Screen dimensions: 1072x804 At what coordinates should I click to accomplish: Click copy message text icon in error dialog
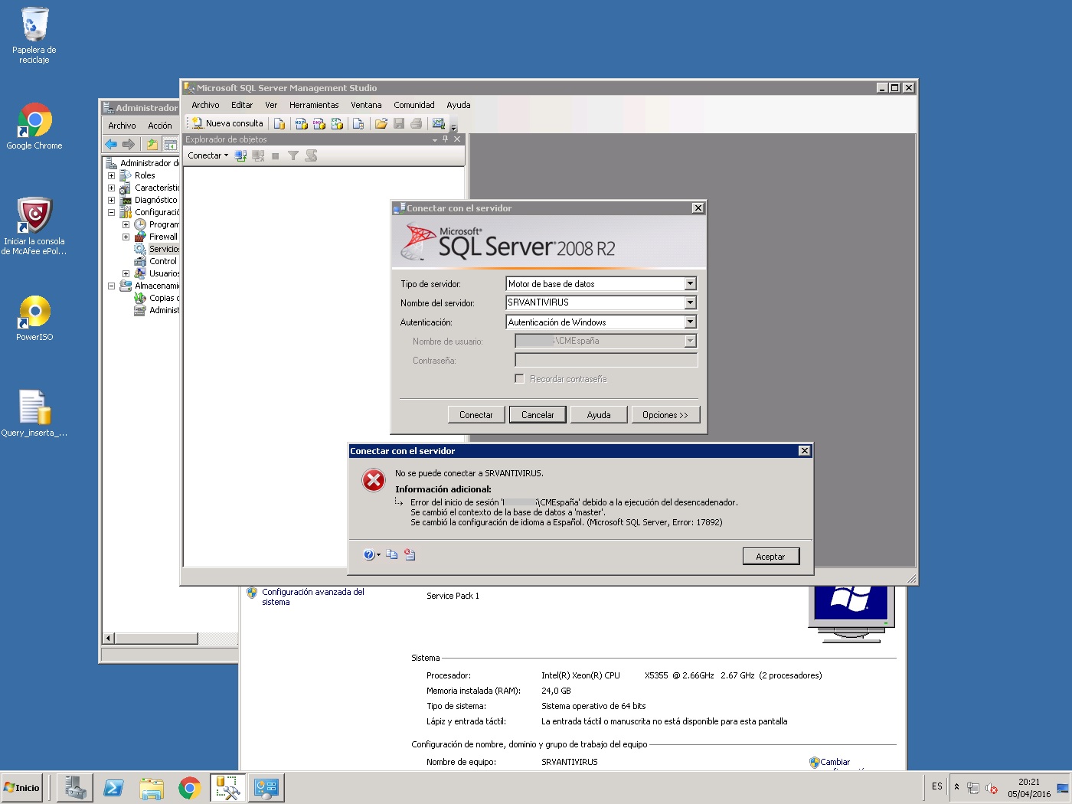392,555
